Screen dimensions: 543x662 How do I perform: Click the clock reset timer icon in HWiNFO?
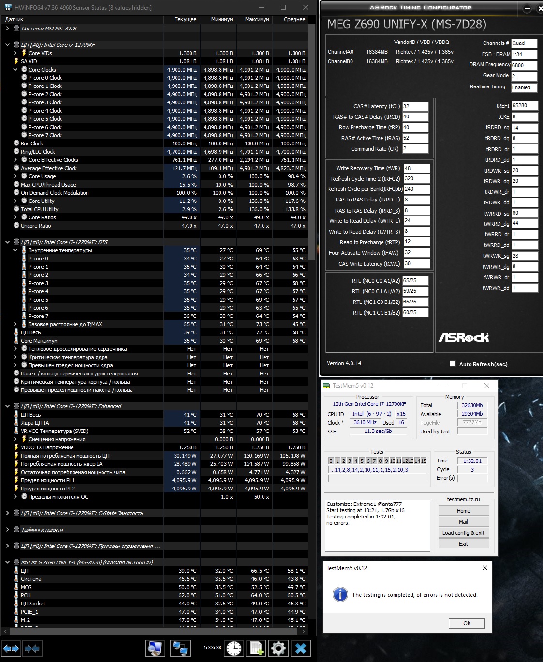coord(234,648)
